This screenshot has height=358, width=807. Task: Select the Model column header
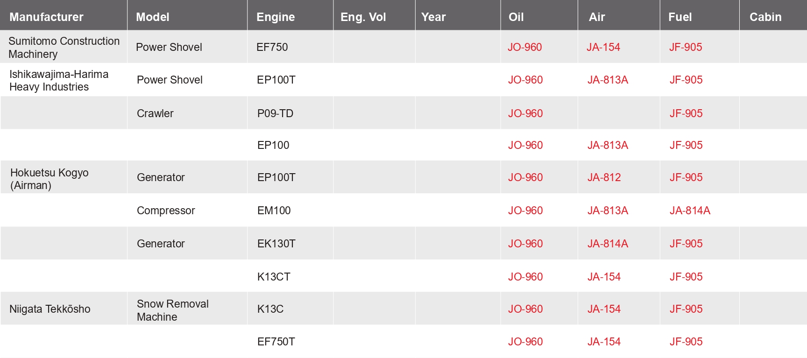tap(152, 17)
